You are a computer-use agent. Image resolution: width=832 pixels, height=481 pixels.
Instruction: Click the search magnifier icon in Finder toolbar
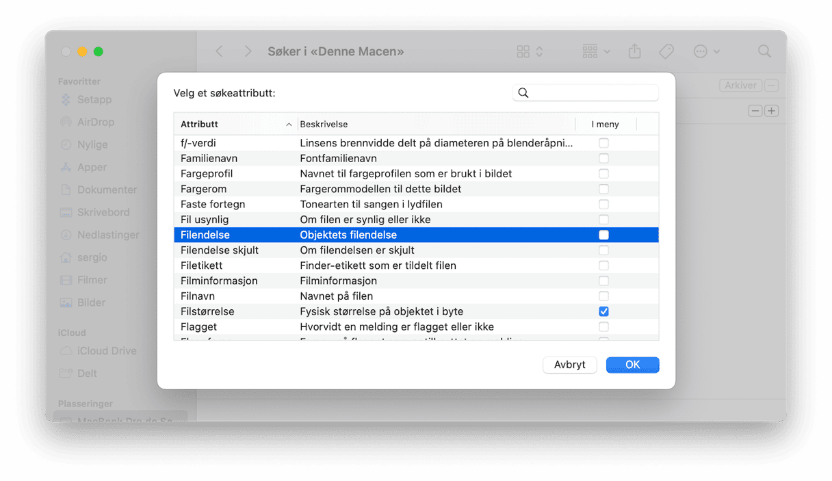(764, 51)
